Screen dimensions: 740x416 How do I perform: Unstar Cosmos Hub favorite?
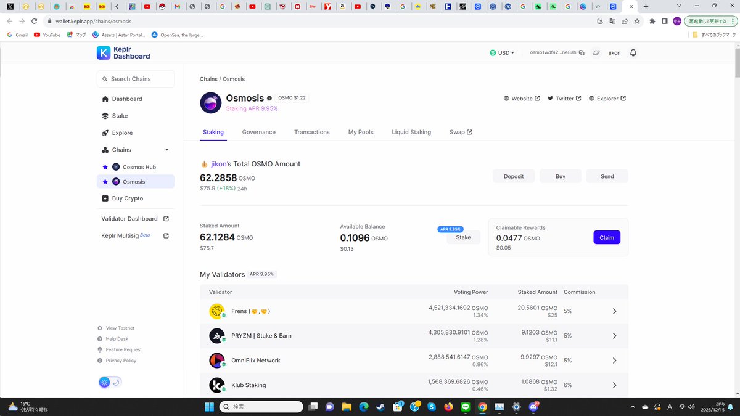point(105,167)
